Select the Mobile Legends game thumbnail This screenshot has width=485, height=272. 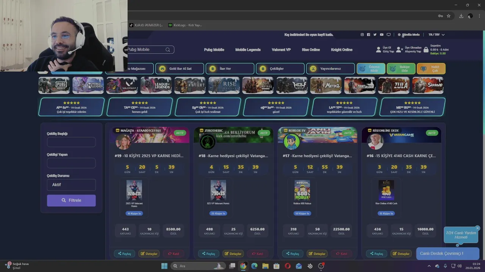tap(88, 85)
